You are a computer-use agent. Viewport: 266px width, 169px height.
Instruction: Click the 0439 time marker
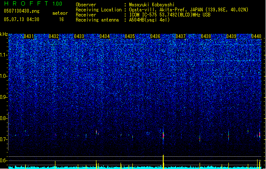pos(231,36)
